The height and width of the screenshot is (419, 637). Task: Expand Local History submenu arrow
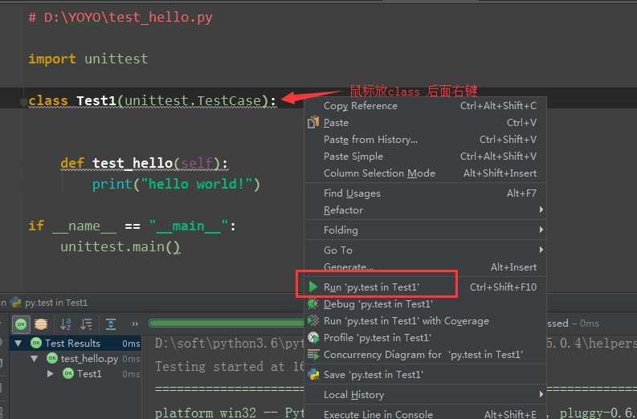(541, 394)
